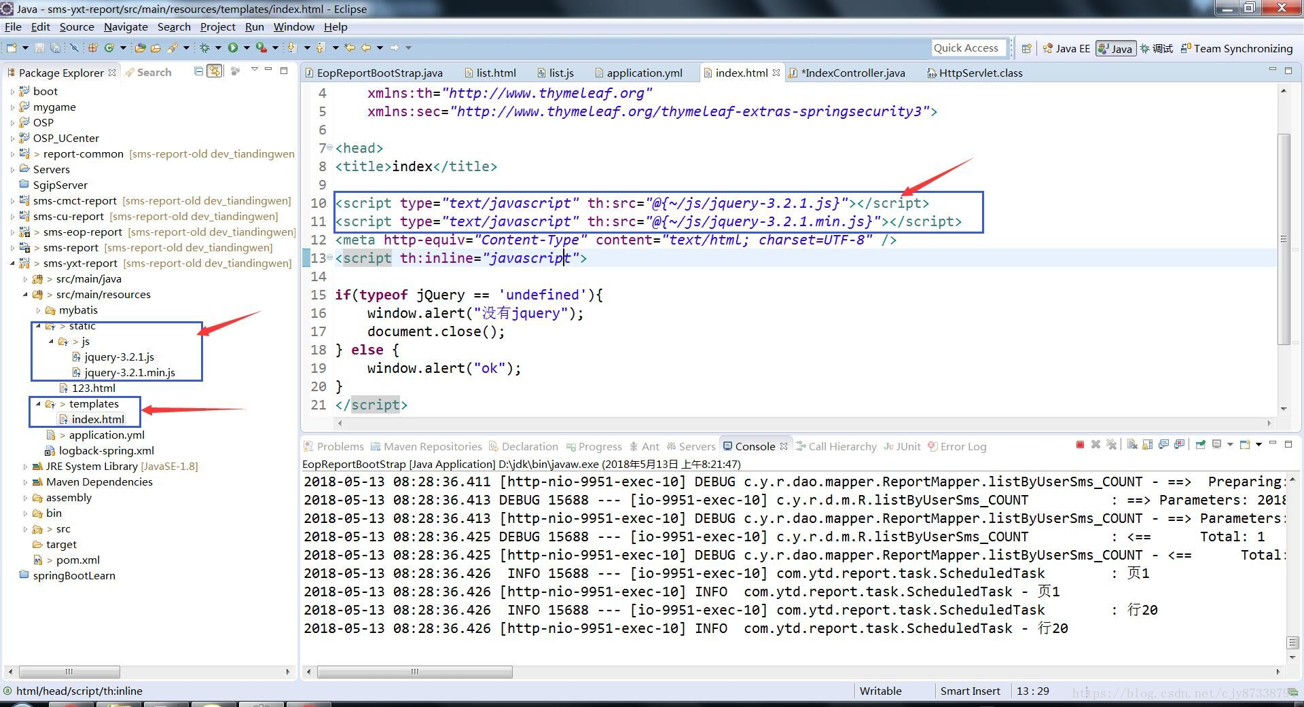The width and height of the screenshot is (1304, 707).
Task: Open the Open Console dropdown arrow
Action: (1260, 445)
